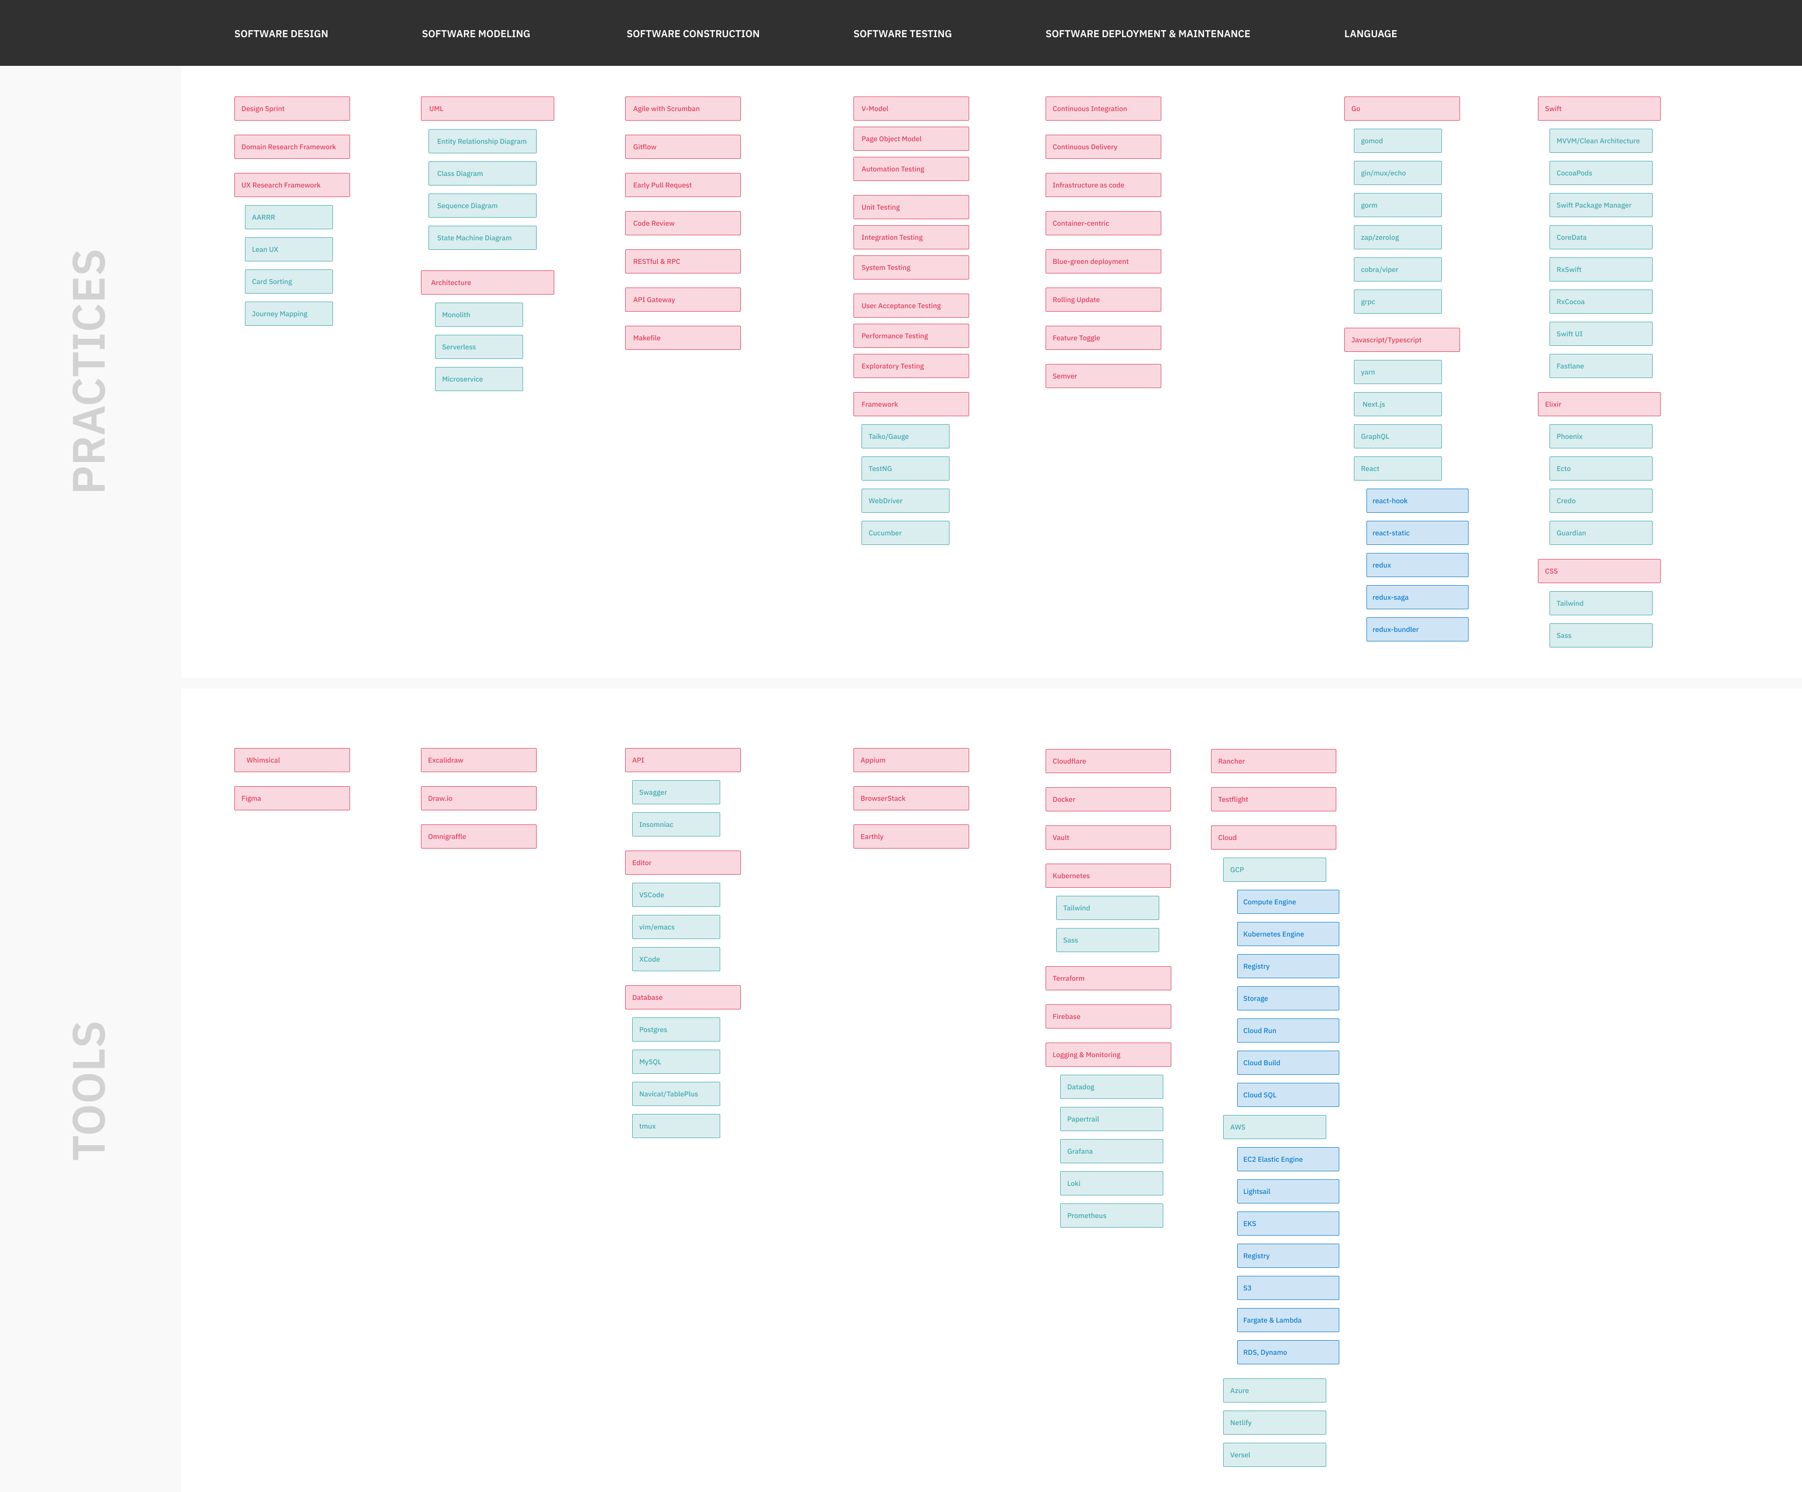Click the Prometheus item
This screenshot has width=1802, height=1492.
pos(1112,1216)
